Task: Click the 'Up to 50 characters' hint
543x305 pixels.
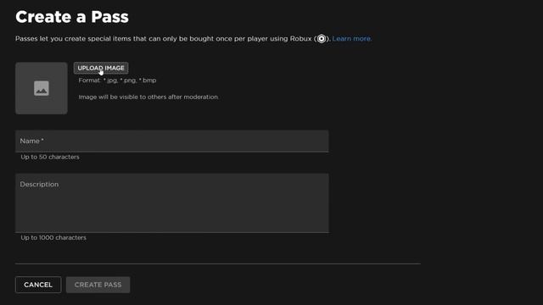Action: click(x=50, y=157)
